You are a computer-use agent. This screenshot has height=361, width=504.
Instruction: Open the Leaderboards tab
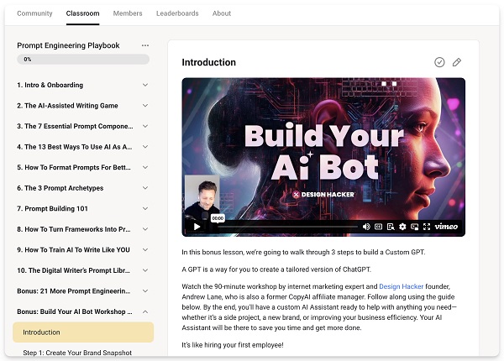(x=176, y=13)
